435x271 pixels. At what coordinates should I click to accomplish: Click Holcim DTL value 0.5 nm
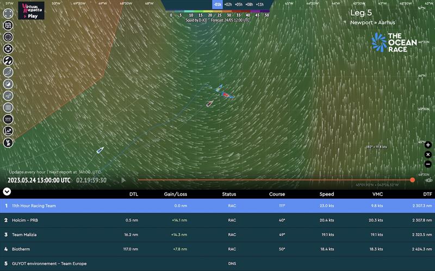pyautogui.click(x=132, y=221)
